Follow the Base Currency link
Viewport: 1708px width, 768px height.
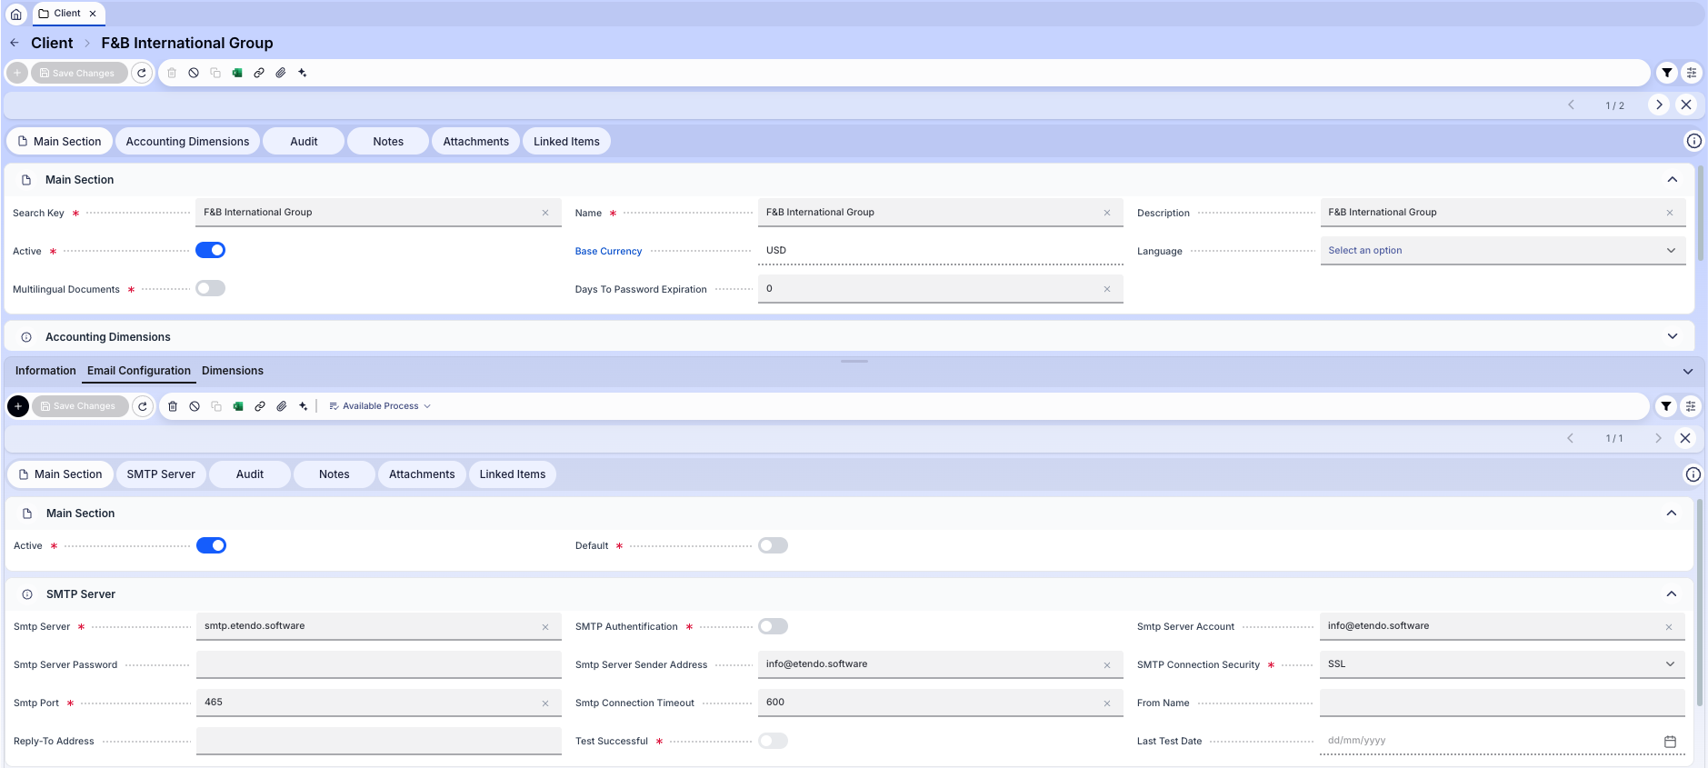pos(608,251)
